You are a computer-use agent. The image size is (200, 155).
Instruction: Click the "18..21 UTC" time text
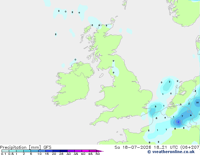[x=166, y=147]
